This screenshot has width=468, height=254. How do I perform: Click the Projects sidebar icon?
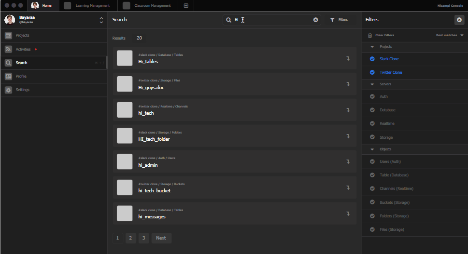[x=8, y=36]
